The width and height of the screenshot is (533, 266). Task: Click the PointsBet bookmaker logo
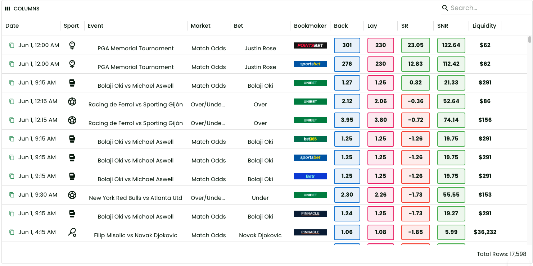310,45
